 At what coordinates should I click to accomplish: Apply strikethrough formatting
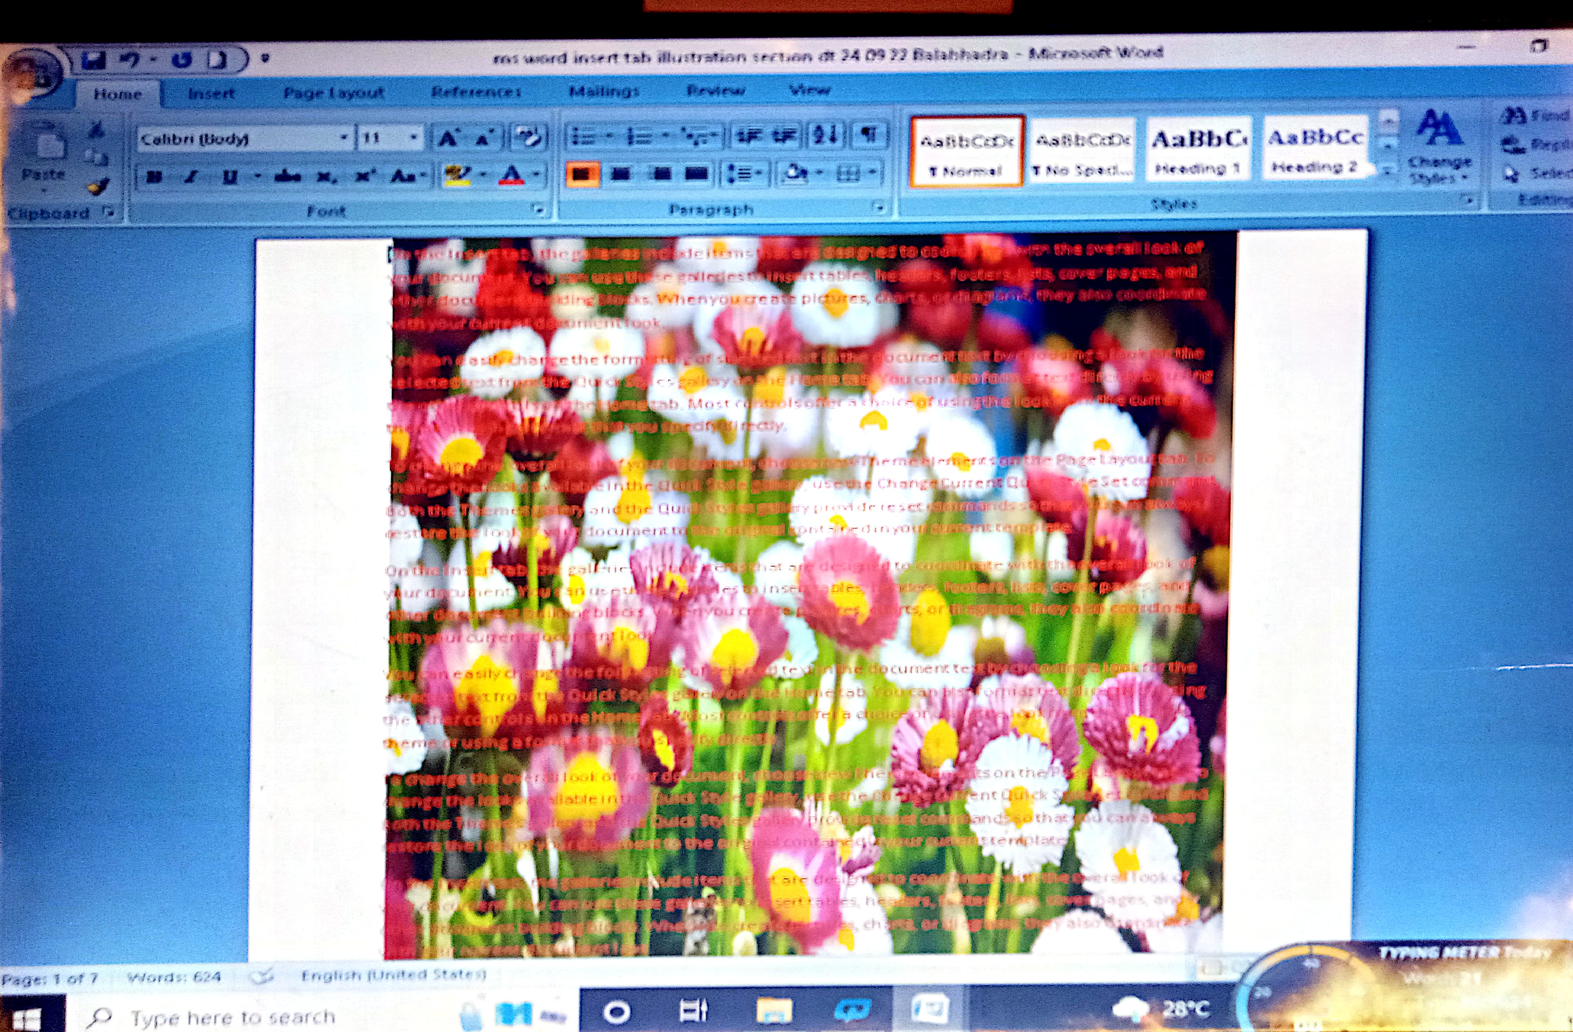[x=288, y=176]
